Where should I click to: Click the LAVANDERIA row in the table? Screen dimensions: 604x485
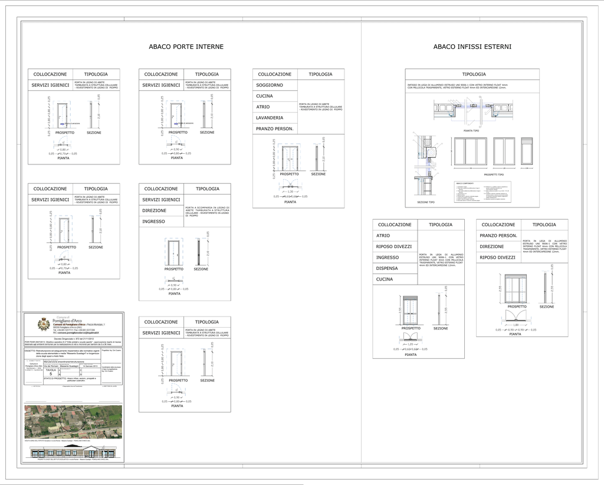pos(275,118)
